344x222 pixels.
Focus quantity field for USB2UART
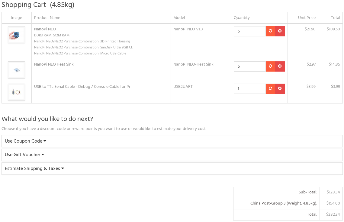pyautogui.click(x=250, y=89)
